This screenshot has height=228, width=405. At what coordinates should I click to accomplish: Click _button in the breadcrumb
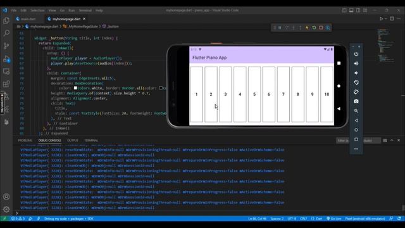coord(113,27)
